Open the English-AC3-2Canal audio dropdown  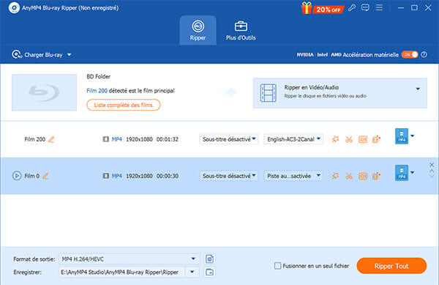pos(293,139)
